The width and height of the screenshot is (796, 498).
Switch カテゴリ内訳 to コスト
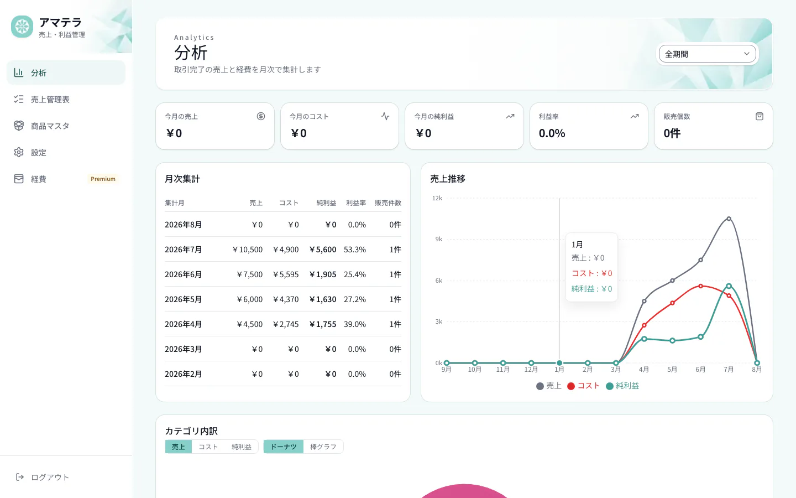coord(208,447)
